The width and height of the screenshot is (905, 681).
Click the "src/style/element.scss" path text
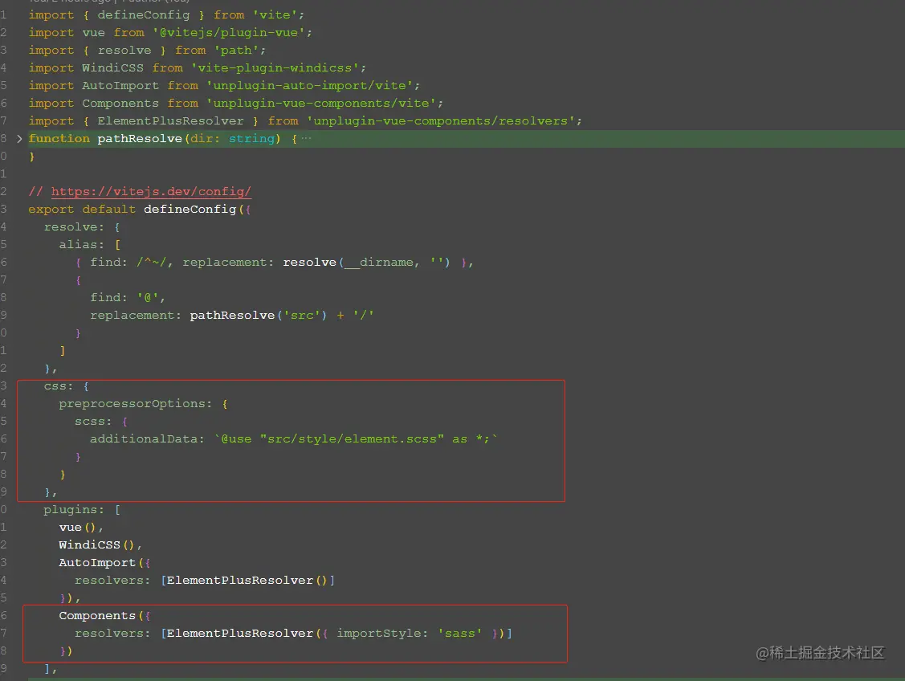pyautogui.click(x=352, y=438)
